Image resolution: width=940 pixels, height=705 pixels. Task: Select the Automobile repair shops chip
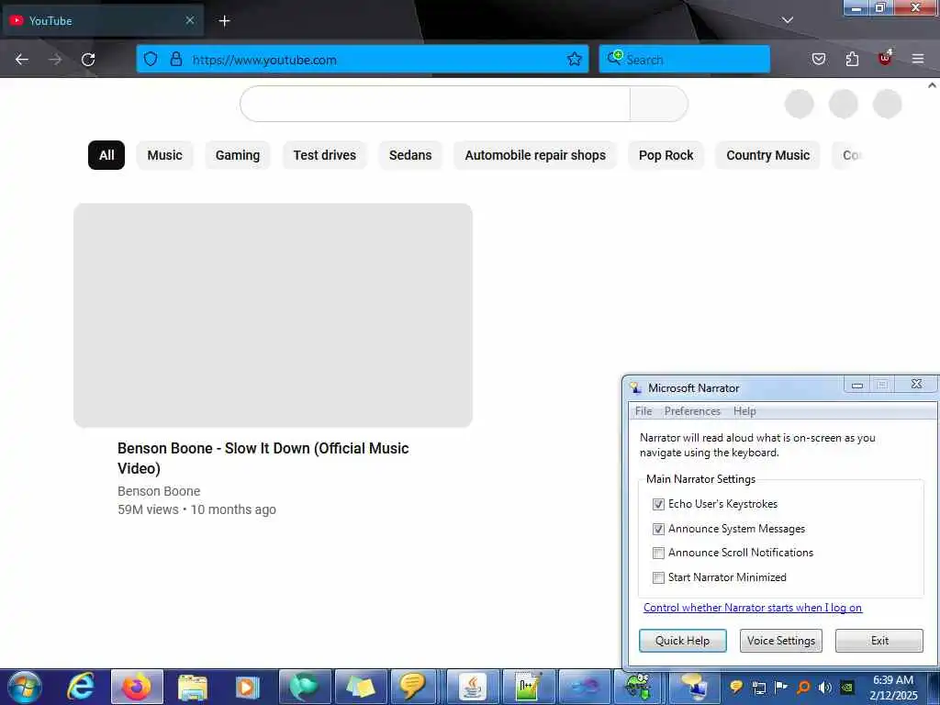[535, 155]
